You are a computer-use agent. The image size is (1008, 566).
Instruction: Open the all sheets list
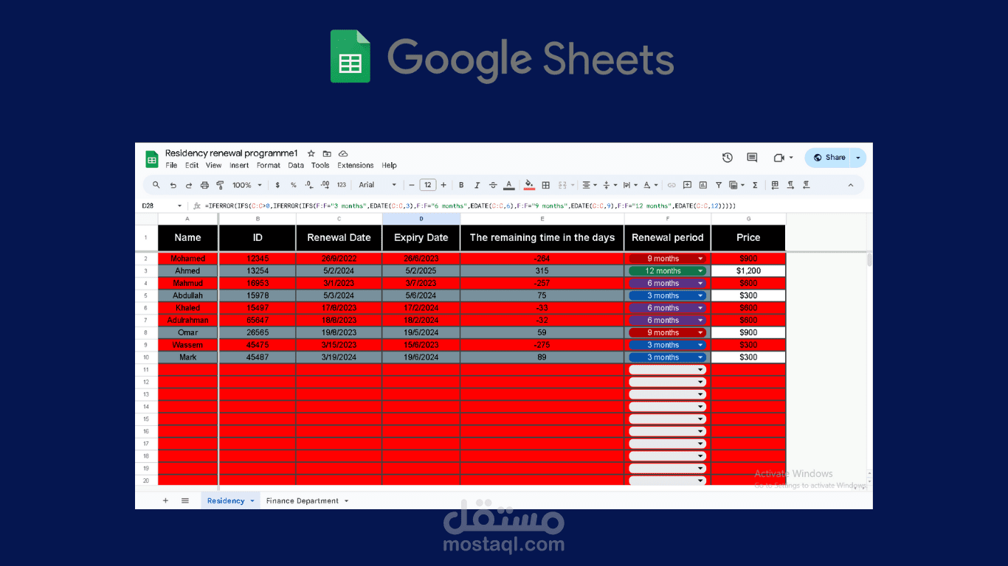pyautogui.click(x=185, y=500)
